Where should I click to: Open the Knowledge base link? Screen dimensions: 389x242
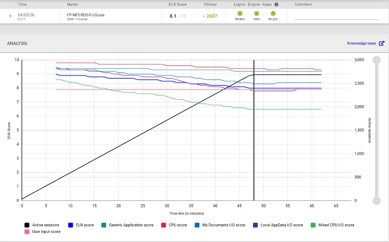click(361, 43)
